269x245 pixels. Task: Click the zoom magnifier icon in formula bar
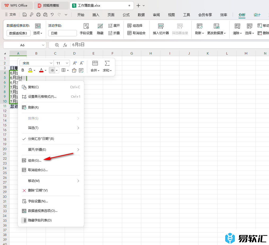57,45
